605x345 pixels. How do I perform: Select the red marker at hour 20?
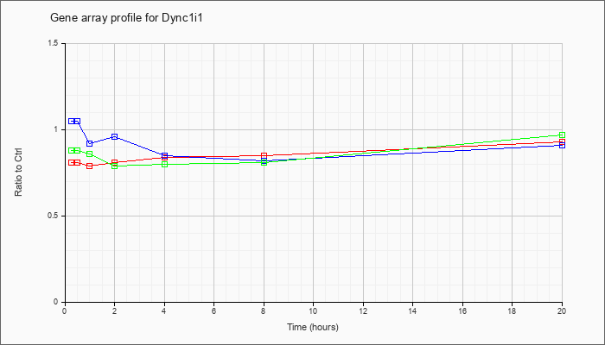click(x=562, y=141)
